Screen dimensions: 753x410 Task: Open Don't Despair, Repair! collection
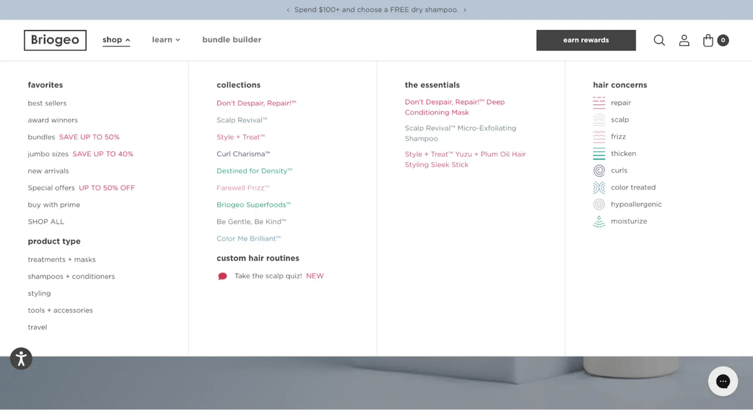(x=256, y=103)
